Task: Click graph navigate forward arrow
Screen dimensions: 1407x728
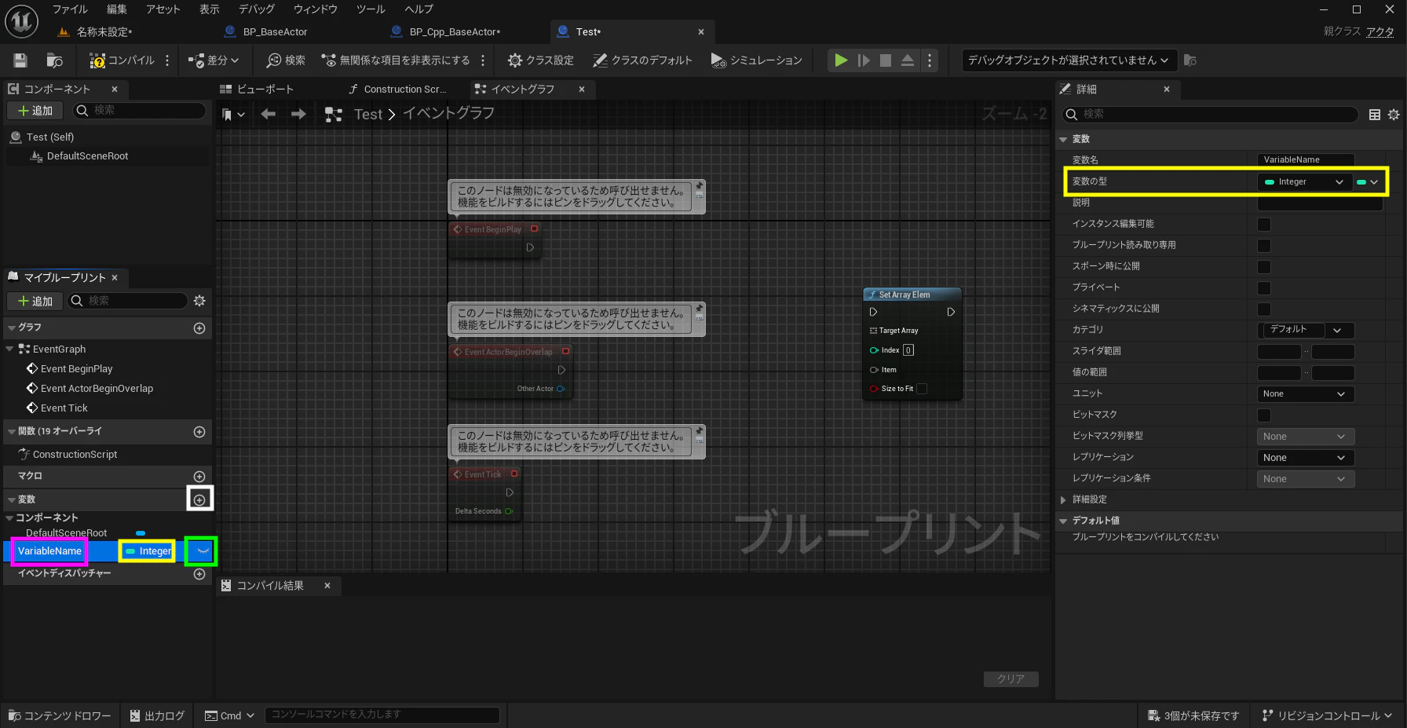Action: tap(298, 114)
